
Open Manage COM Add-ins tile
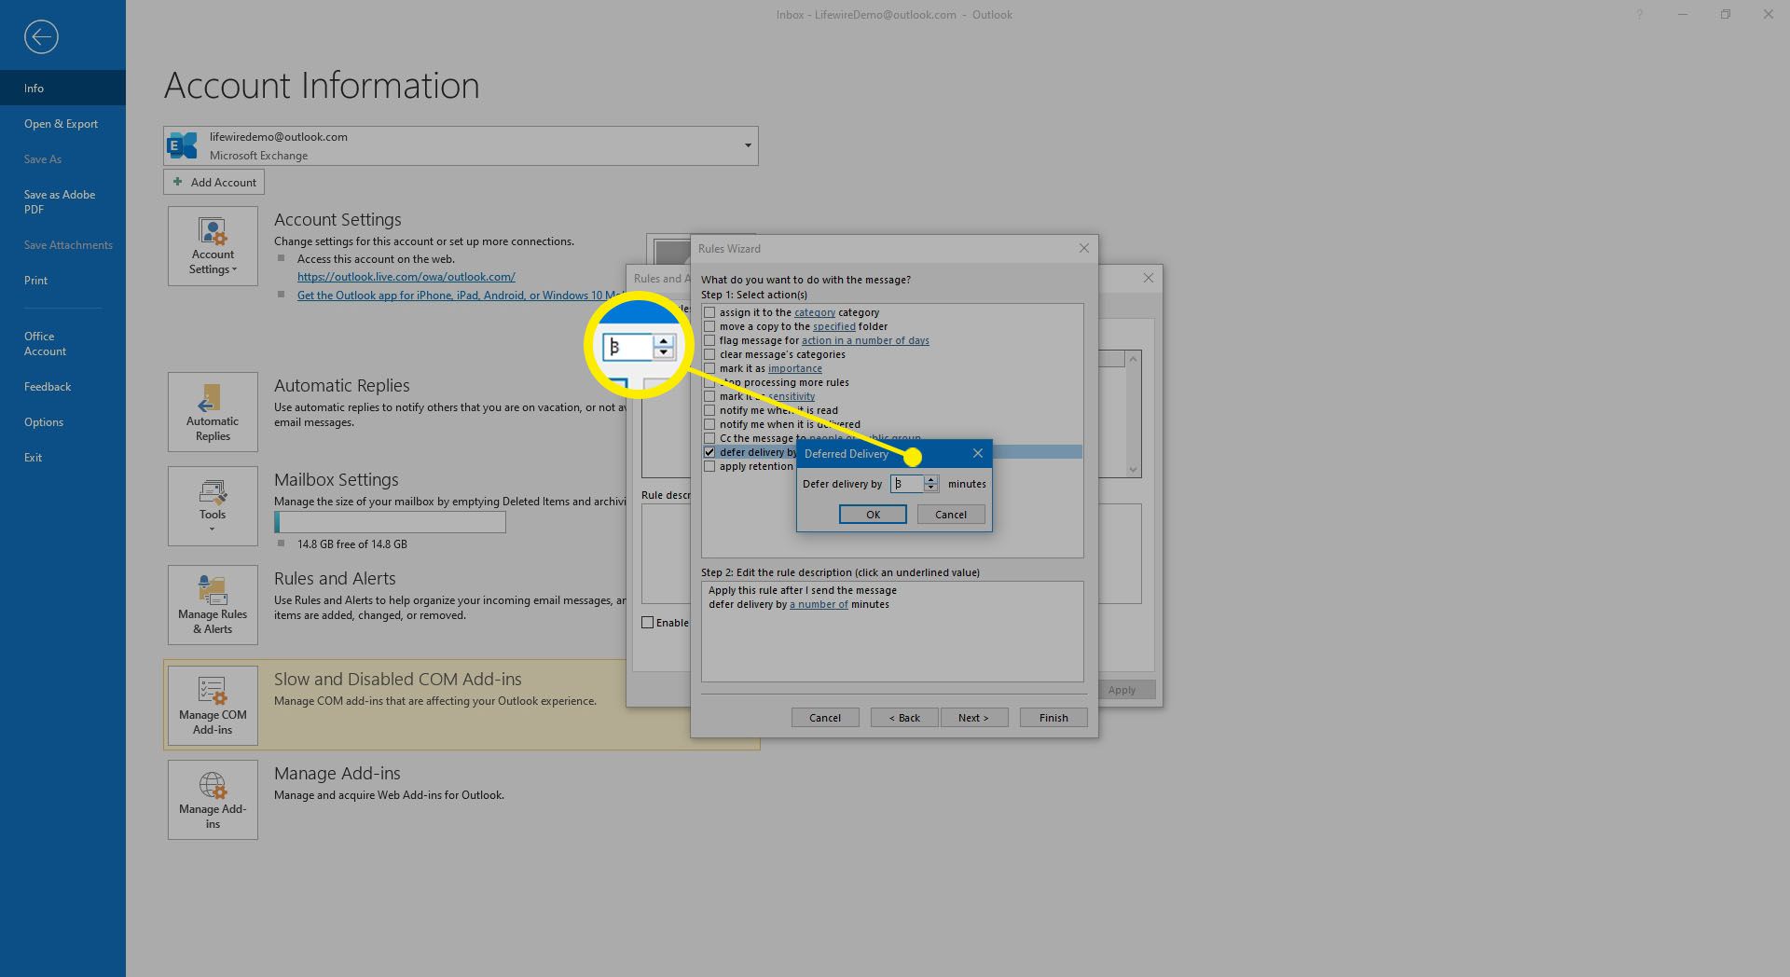[x=213, y=706]
